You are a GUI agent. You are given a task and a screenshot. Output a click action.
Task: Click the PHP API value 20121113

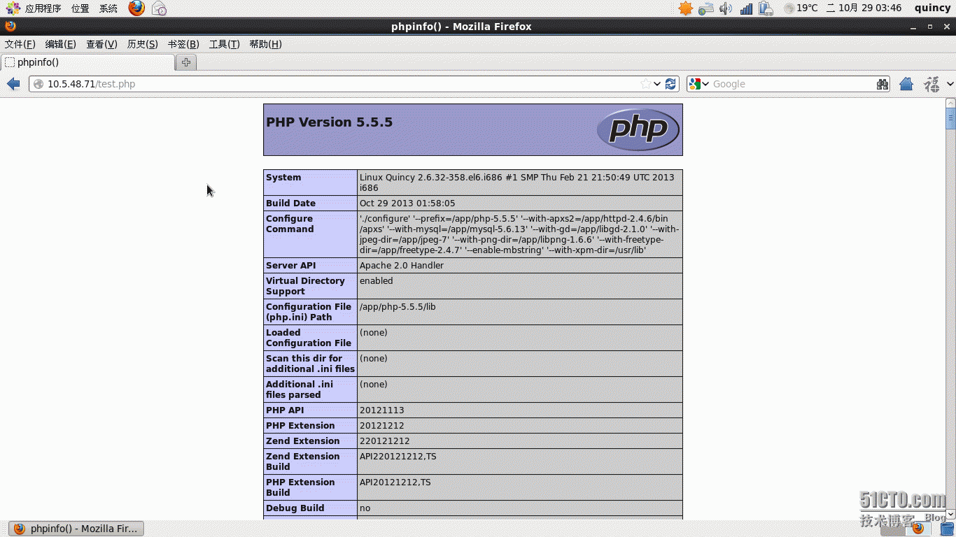click(x=382, y=410)
